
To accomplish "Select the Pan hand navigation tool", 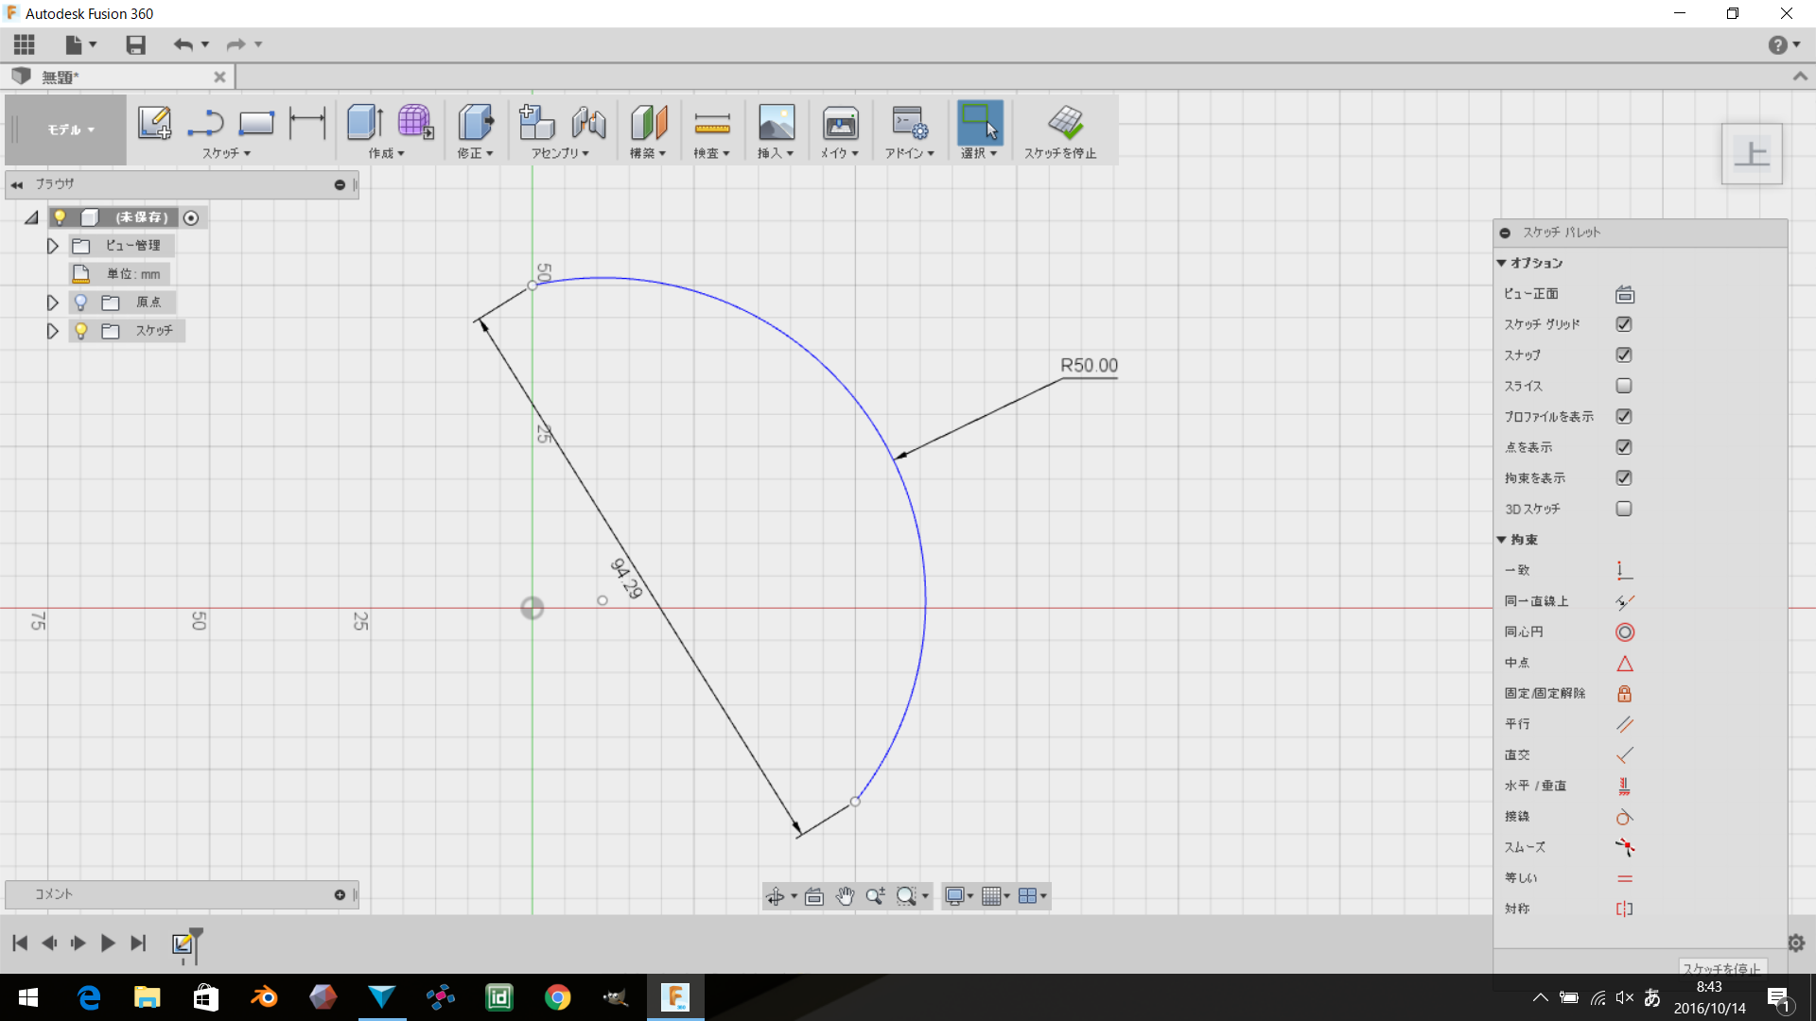I will pyautogui.click(x=845, y=896).
